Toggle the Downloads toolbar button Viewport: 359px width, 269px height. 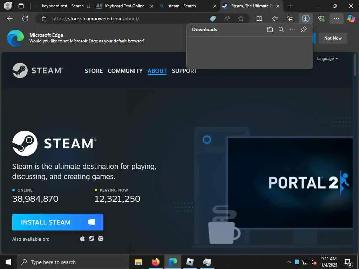(x=306, y=19)
